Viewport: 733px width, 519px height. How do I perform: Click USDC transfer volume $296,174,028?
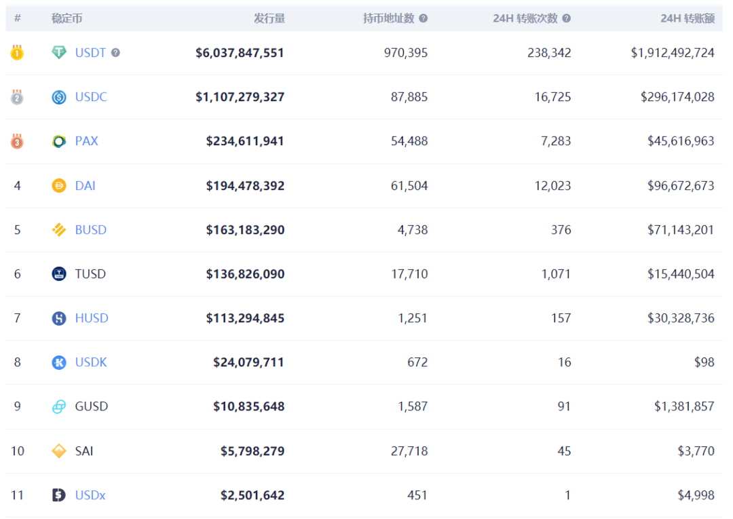[677, 97]
